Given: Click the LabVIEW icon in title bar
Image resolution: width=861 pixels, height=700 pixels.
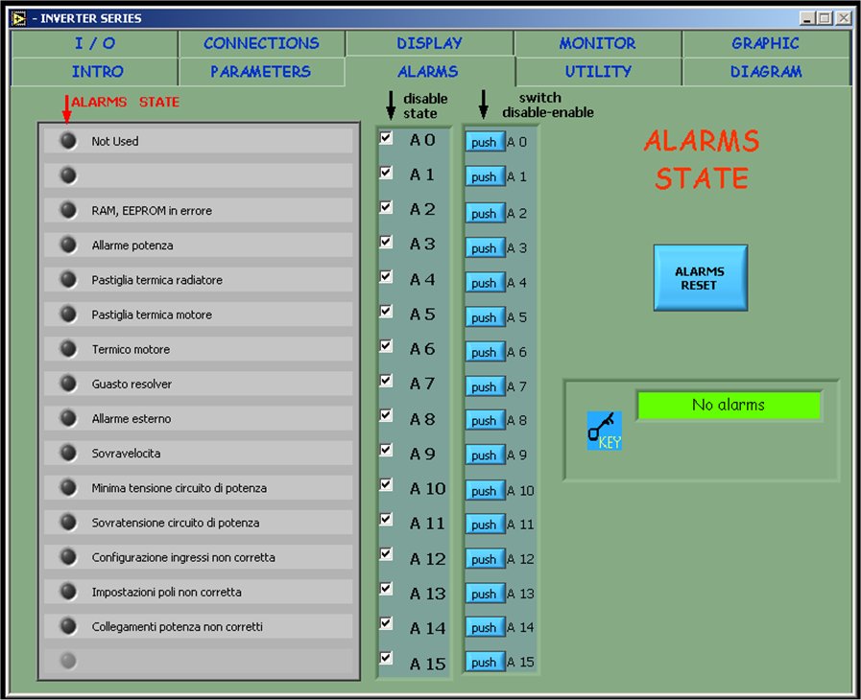Looking at the screenshot, I should click(18, 17).
